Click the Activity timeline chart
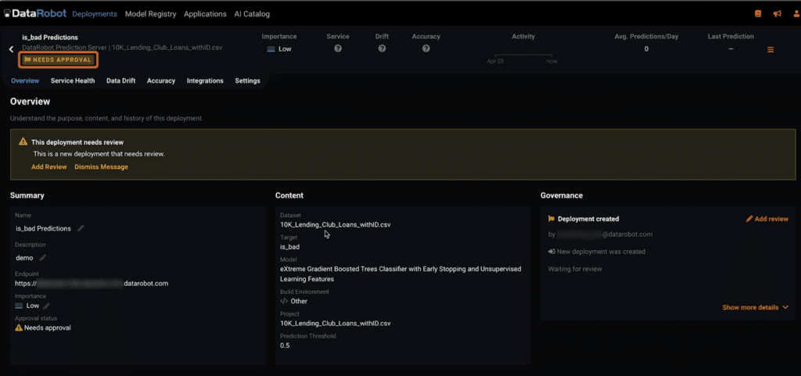801x376 pixels. [x=523, y=56]
